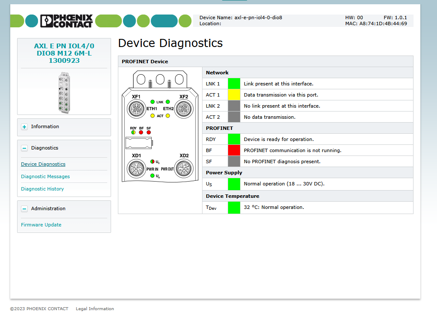Click the Phoenix Contact logo
Screen dimensions: 437x323
click(66, 21)
